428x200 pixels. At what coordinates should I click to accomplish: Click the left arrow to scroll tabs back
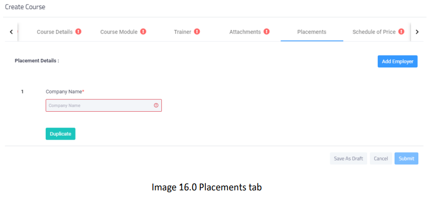click(11, 32)
